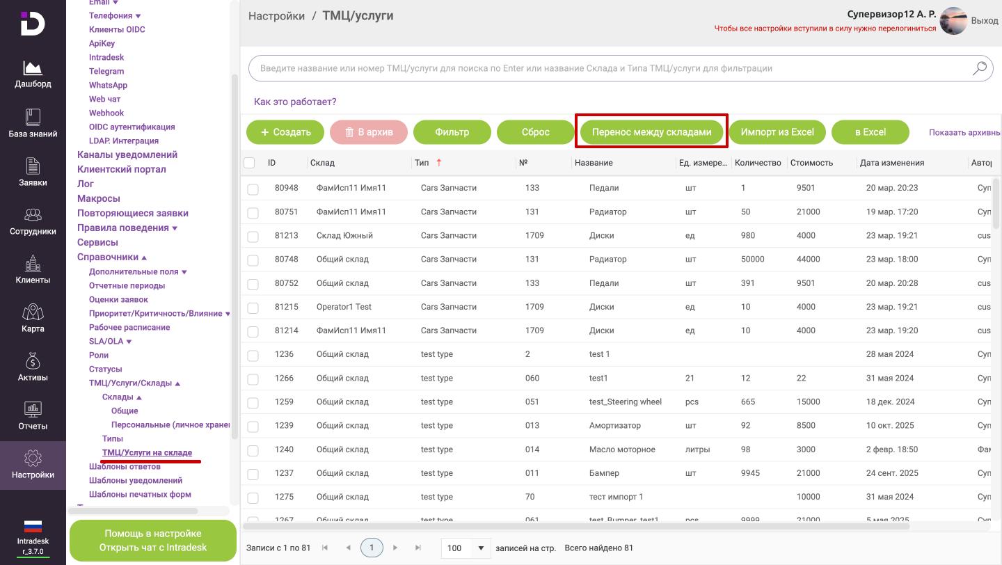Open the Активы money bag icon
1002x565 pixels.
[x=33, y=361]
